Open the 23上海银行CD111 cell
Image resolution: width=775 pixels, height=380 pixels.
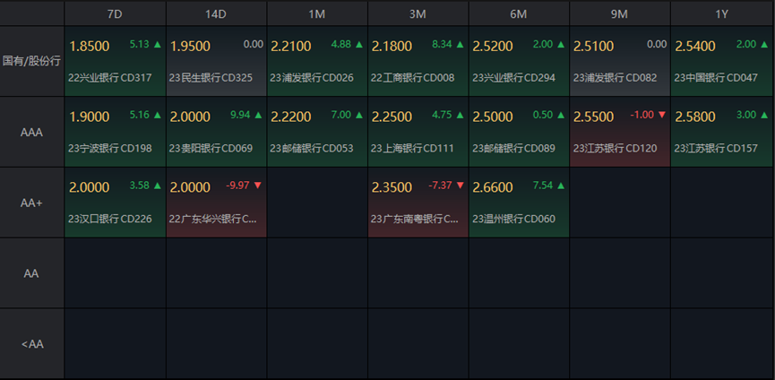coord(418,132)
